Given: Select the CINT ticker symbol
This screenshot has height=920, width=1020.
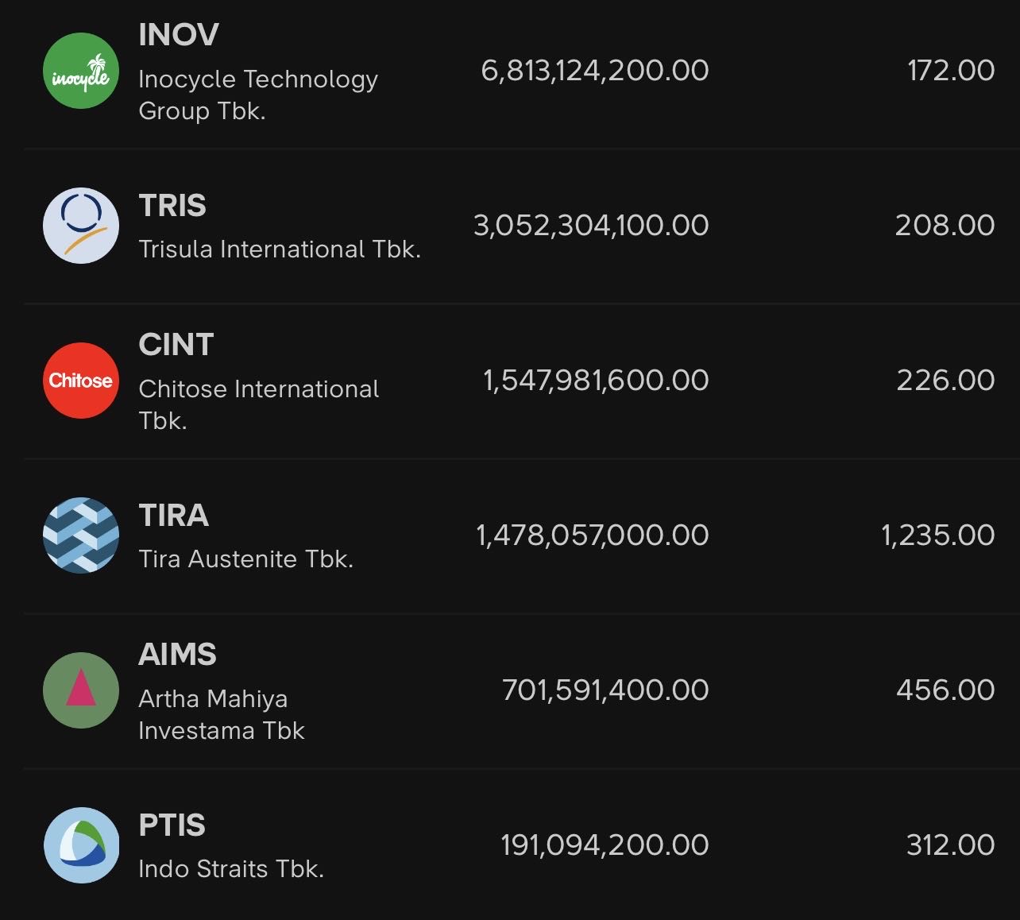Looking at the screenshot, I should coord(176,345).
